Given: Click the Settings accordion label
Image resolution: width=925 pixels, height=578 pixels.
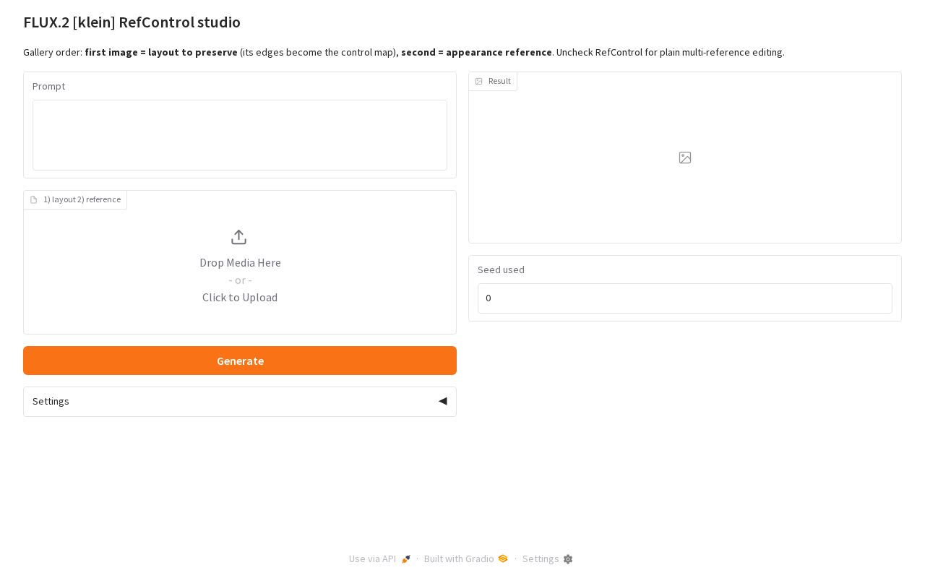Looking at the screenshot, I should tap(51, 401).
